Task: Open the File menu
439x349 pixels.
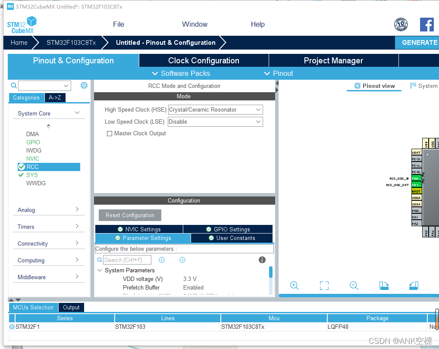Action: [119, 24]
